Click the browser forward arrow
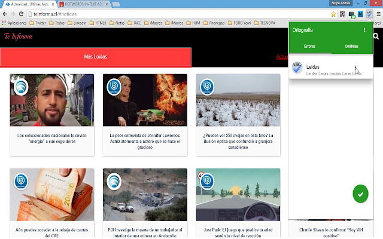Screen dimensions: 383x239 [13, 14]
